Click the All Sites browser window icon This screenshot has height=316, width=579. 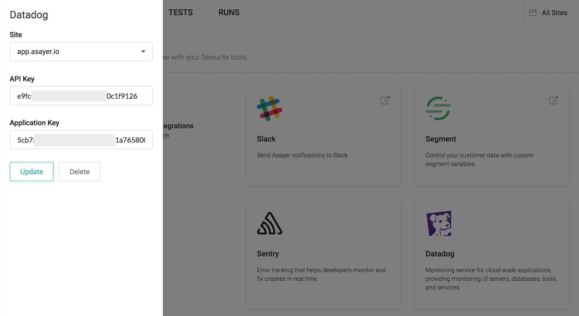coord(533,13)
